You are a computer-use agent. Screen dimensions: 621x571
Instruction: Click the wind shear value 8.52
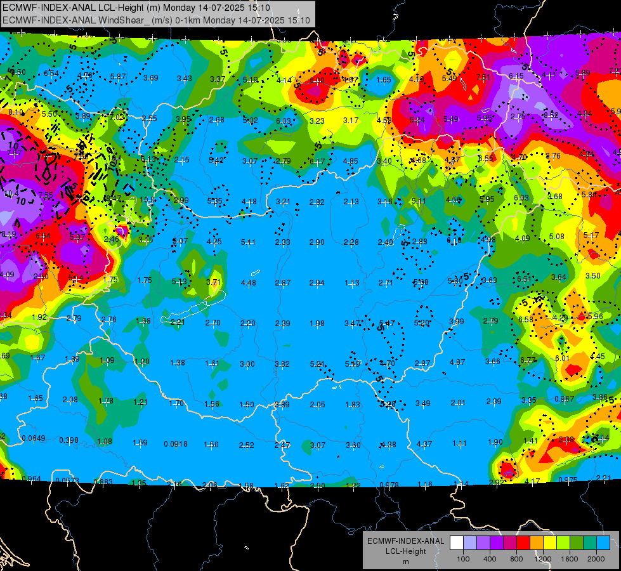click(551, 115)
